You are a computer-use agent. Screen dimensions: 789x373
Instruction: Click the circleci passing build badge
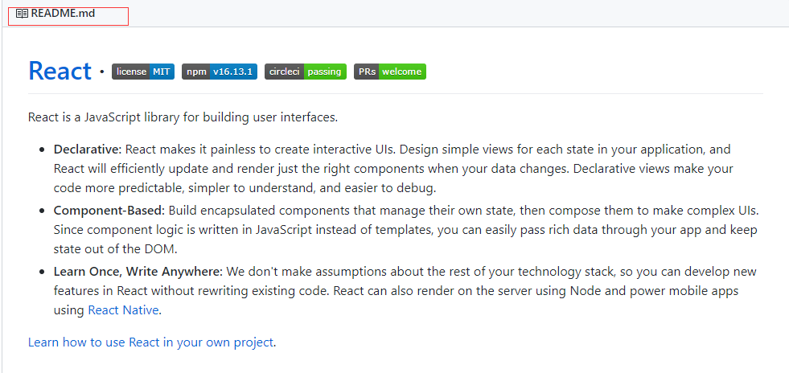pos(306,72)
